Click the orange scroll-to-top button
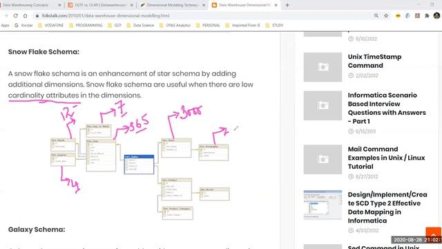Screen dimensions: 442x249 pyautogui.click(x=433, y=234)
